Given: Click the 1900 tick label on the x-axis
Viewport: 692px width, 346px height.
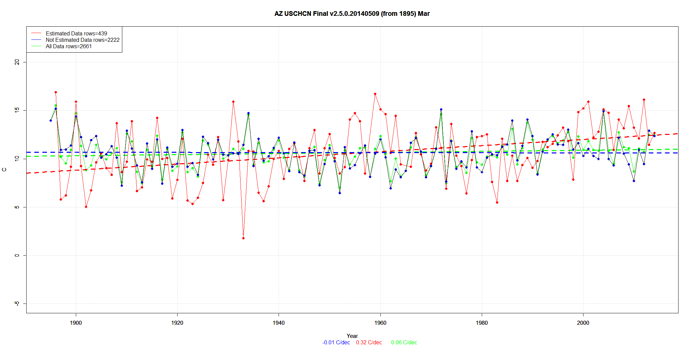Looking at the screenshot, I should 76,323.
